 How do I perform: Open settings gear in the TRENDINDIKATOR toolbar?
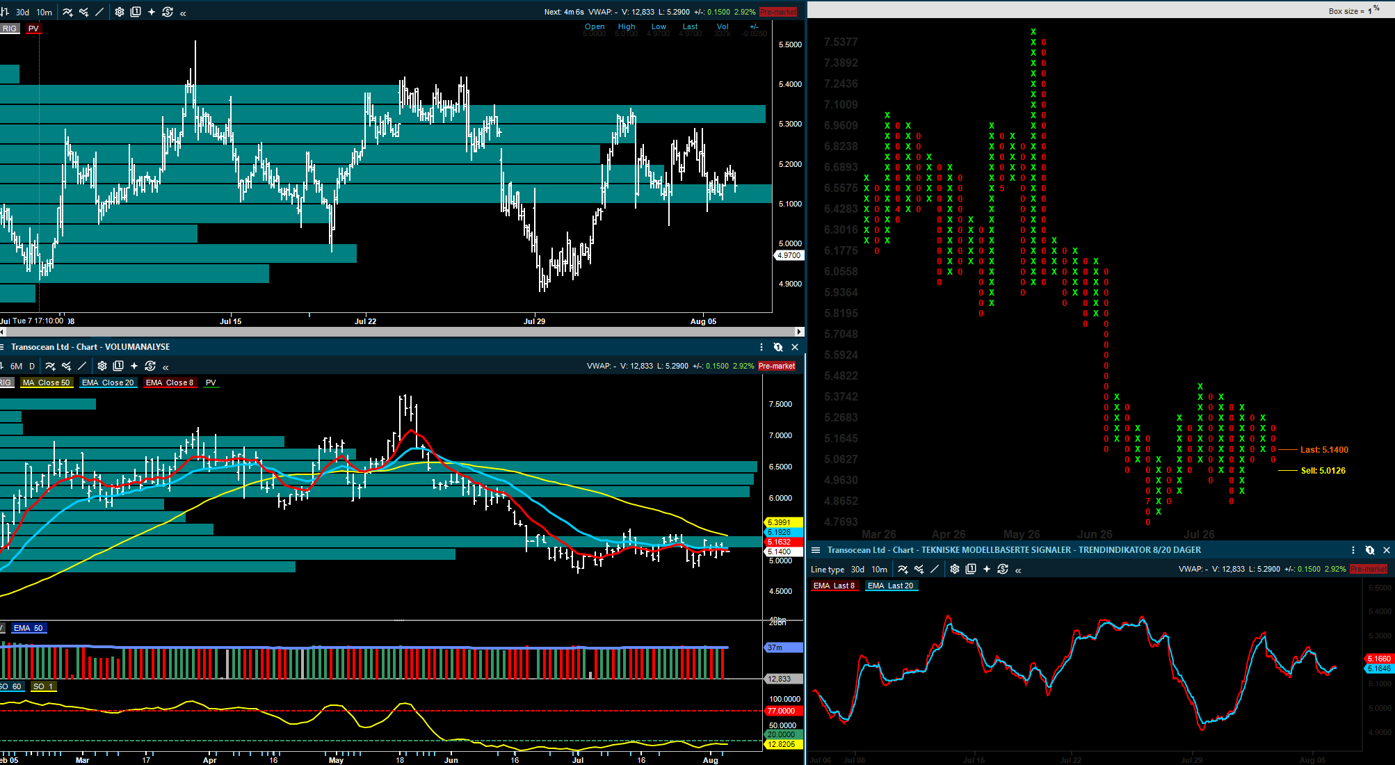click(x=955, y=569)
